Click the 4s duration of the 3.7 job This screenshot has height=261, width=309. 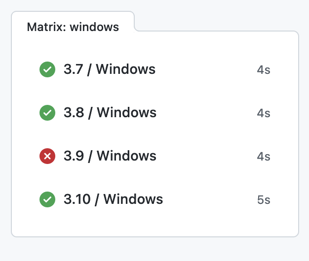coord(264,70)
